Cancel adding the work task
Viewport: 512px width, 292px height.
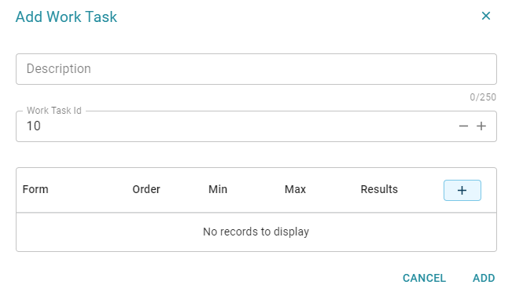424,278
